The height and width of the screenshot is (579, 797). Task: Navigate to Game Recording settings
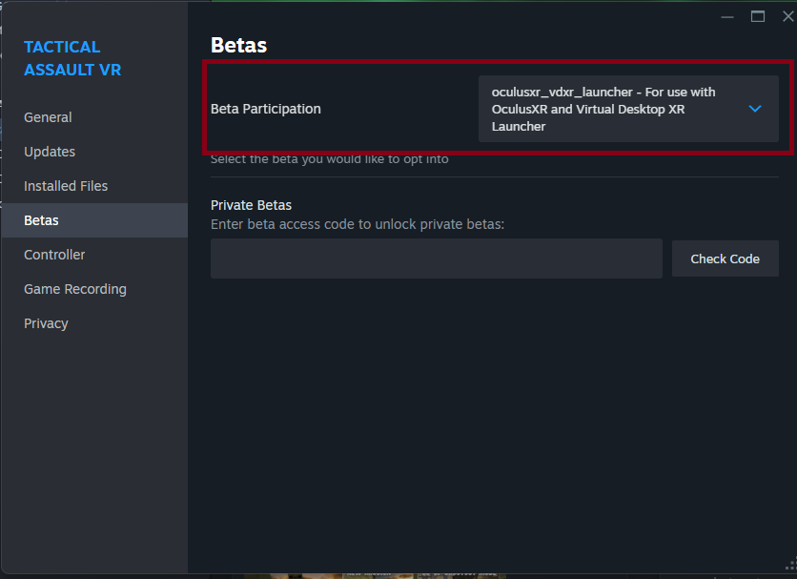(x=75, y=289)
